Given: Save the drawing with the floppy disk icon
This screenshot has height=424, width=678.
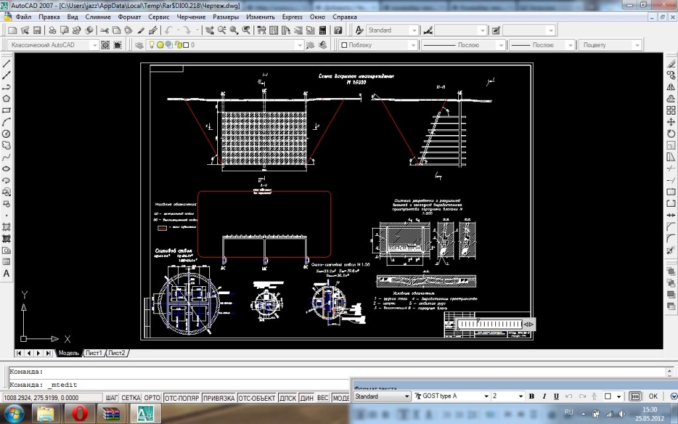Looking at the screenshot, I should click(x=37, y=30).
